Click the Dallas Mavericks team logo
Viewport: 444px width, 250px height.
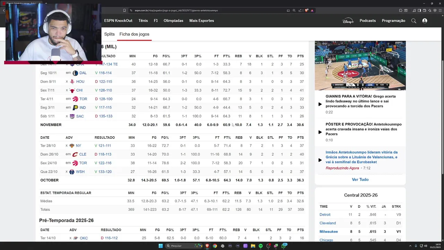(x=75, y=73)
